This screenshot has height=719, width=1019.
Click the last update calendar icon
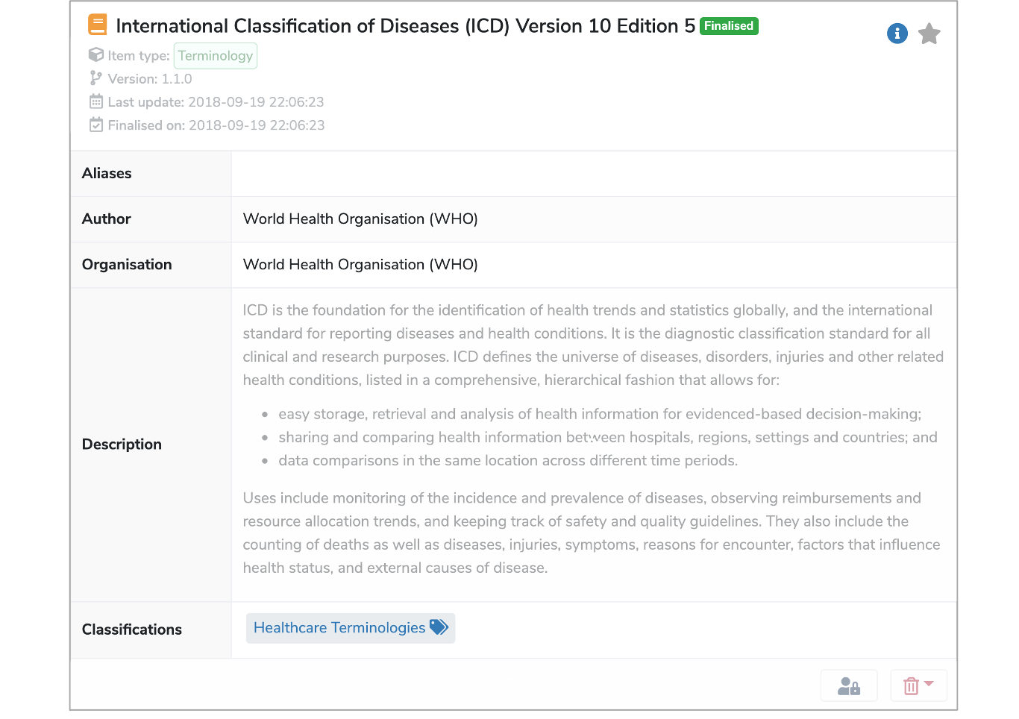pos(96,101)
